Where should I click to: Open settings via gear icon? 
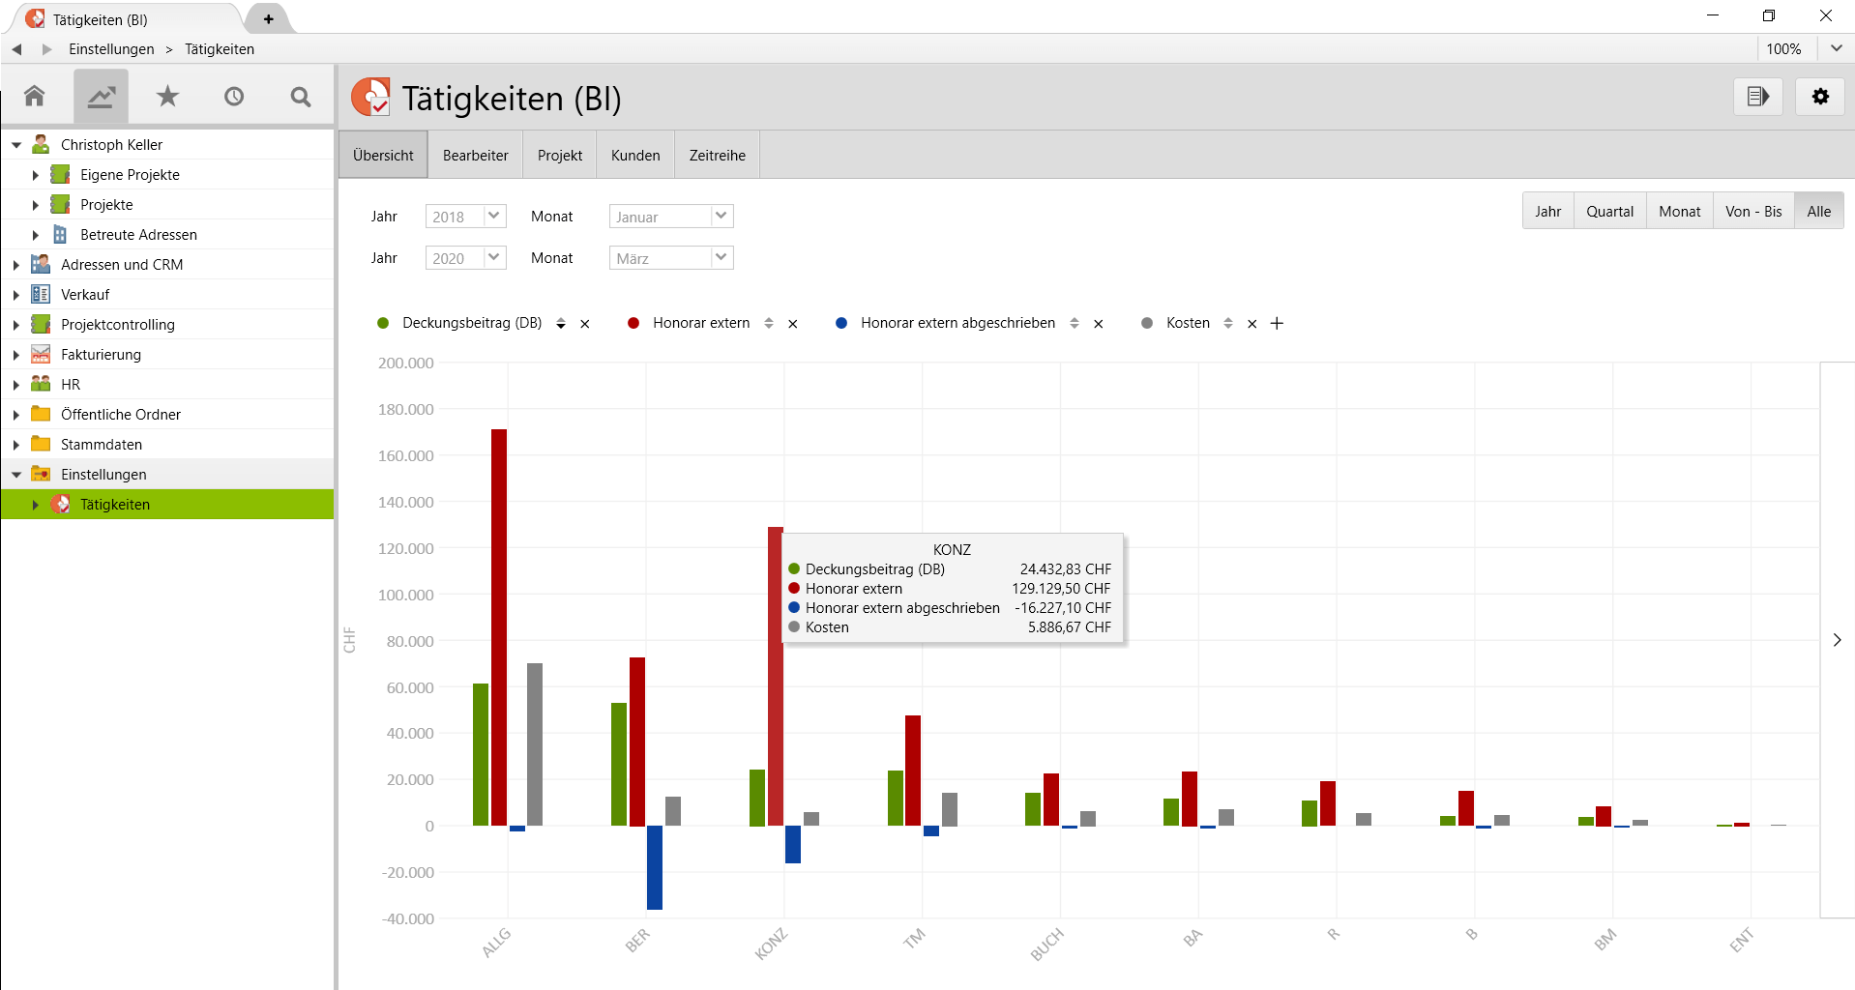(1820, 97)
